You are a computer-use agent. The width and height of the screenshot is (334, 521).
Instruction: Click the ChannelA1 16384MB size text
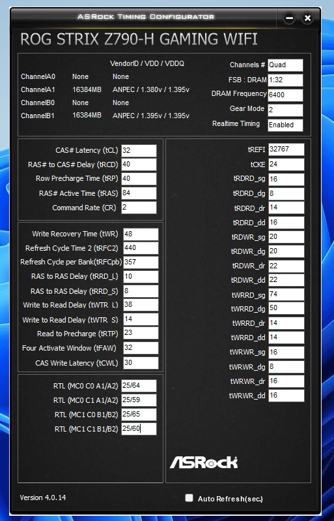(87, 89)
